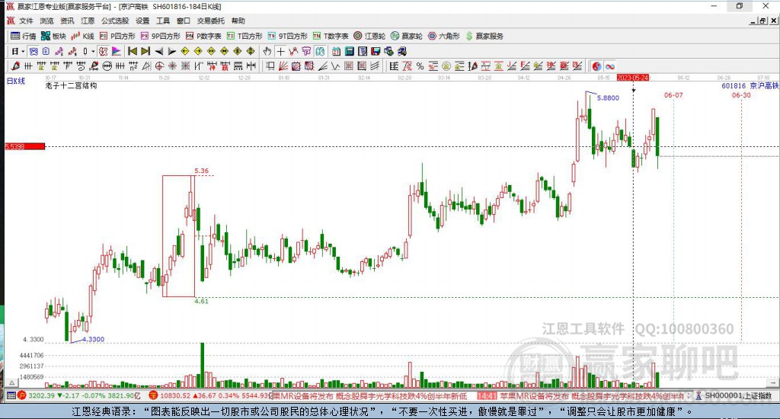The height and width of the screenshot is (419, 780).
Task: Open the 江恩 menu
Action: coord(88,21)
